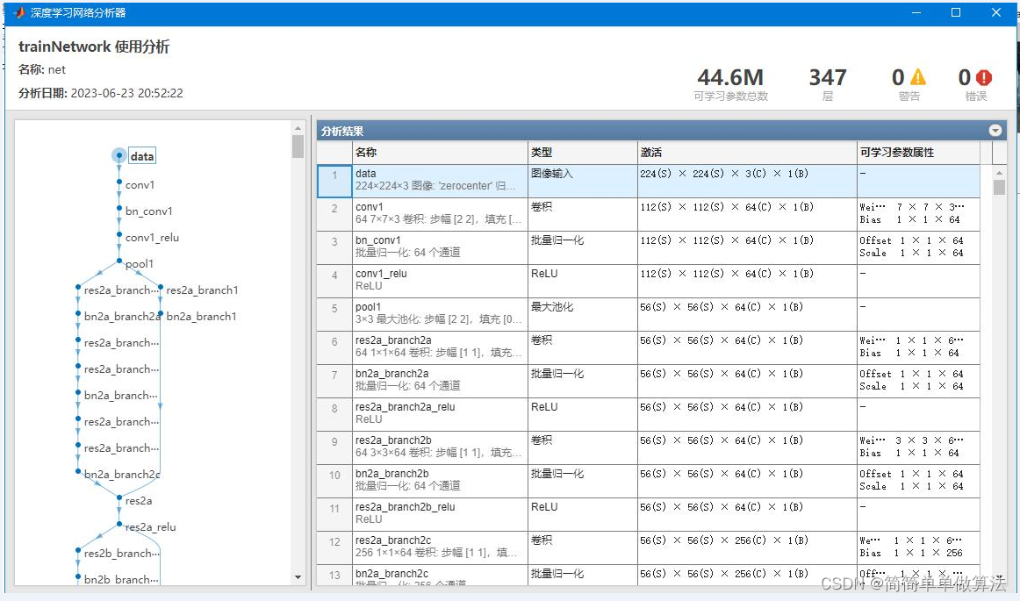Select table row bn2a_branch2b
1020x601 pixels.
649,481
